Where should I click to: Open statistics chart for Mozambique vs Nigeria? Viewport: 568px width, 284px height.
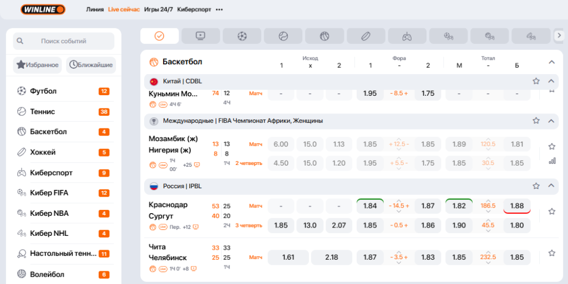pos(552,161)
